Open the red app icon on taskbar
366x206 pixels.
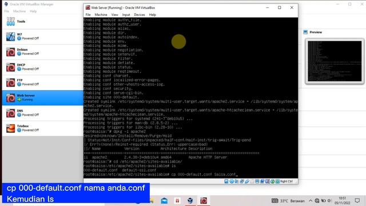click(x=177, y=201)
